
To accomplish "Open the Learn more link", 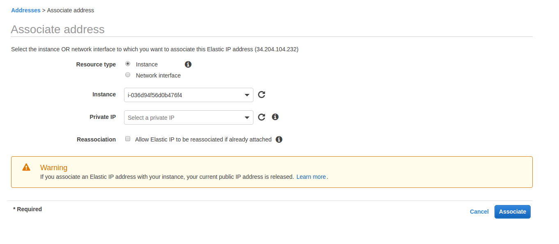I will click(x=311, y=177).
